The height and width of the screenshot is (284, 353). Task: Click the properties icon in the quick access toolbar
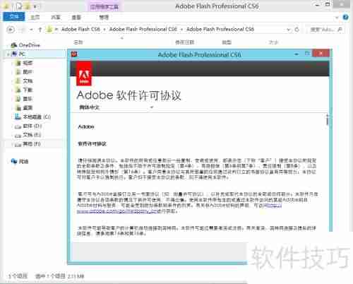click(x=20, y=6)
